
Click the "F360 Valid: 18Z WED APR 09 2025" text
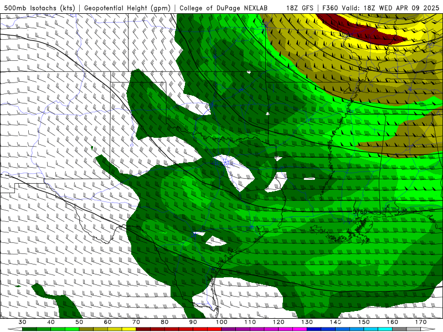coord(381,8)
